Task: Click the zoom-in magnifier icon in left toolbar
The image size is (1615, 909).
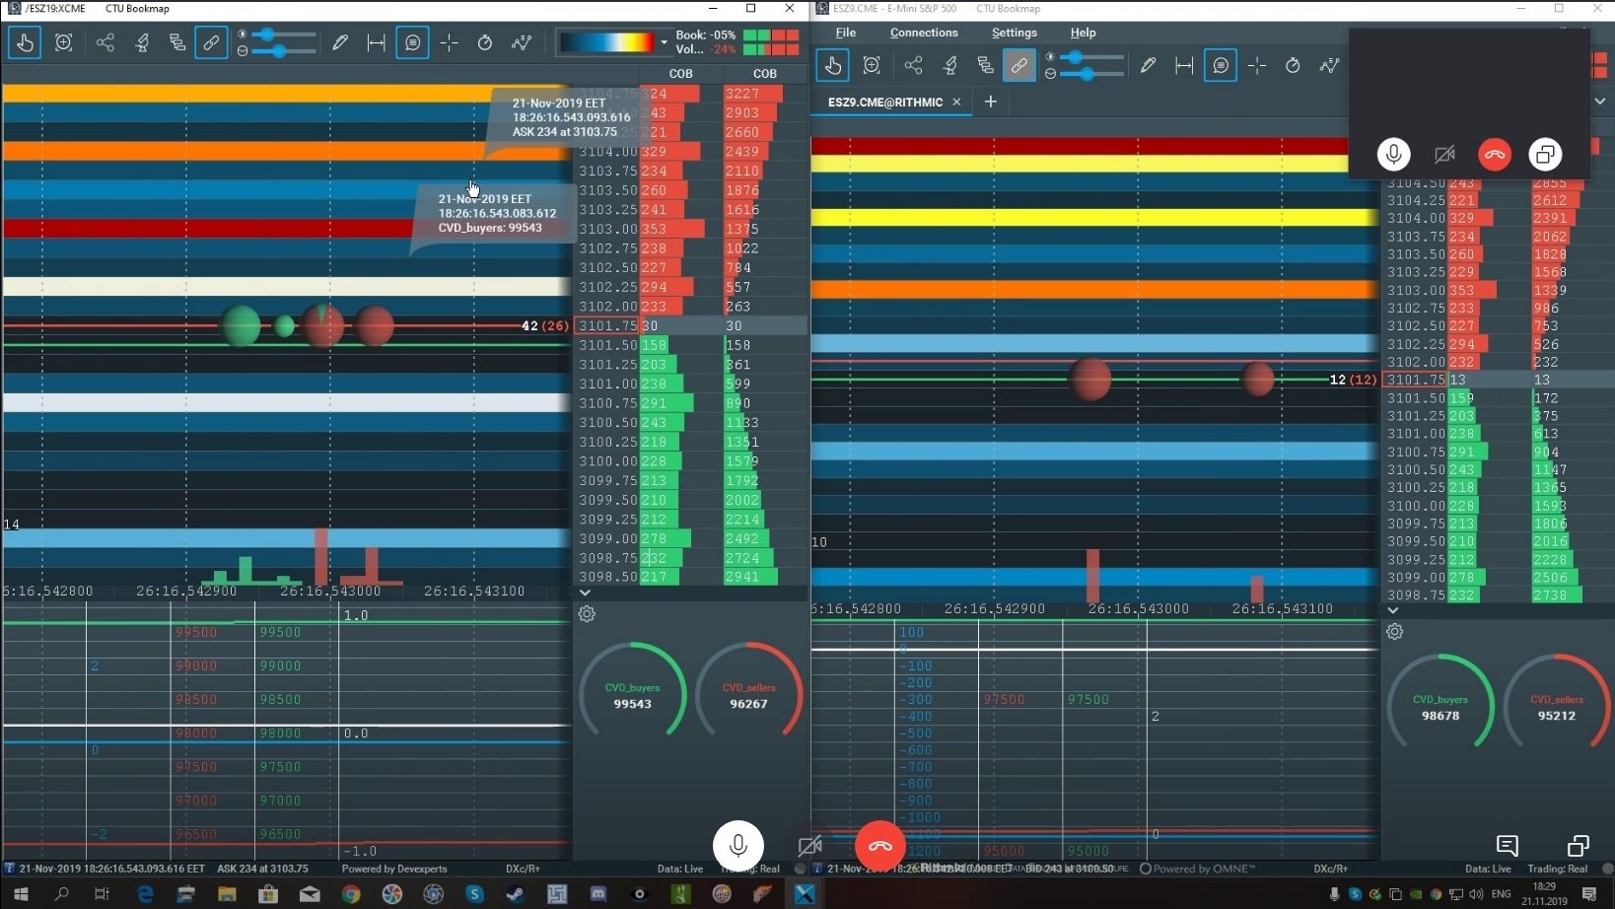Action: 64,42
